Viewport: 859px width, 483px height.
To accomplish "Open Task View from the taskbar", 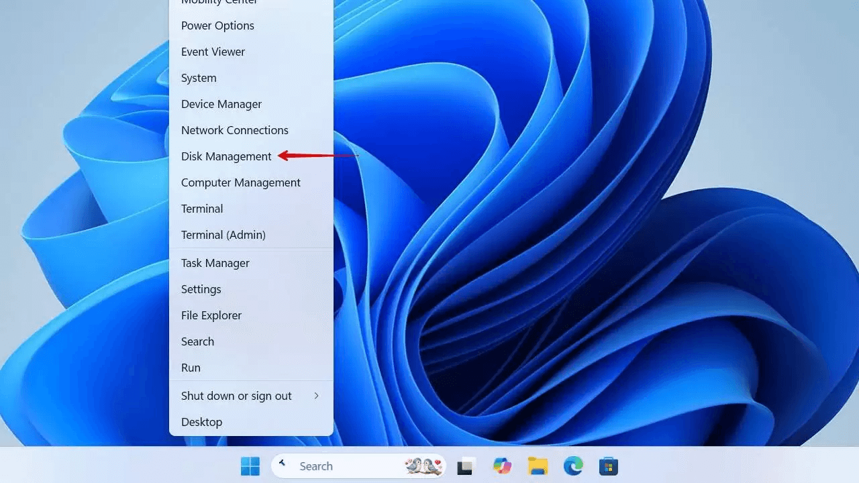I will (x=466, y=466).
